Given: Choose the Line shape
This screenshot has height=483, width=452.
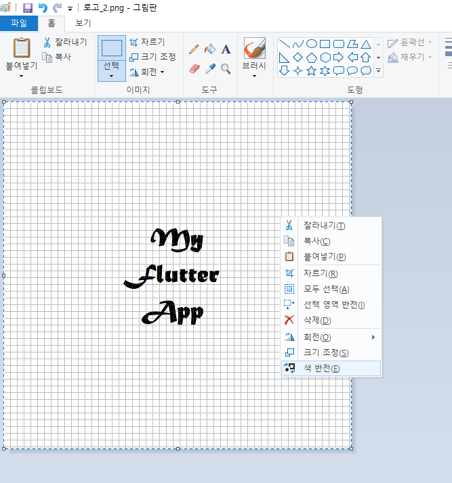Looking at the screenshot, I should click(x=284, y=44).
